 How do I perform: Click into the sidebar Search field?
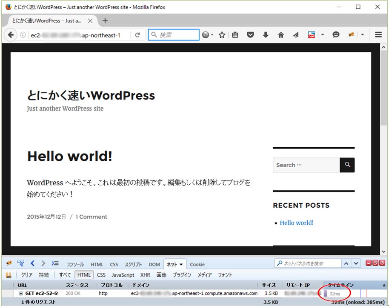(x=306, y=165)
